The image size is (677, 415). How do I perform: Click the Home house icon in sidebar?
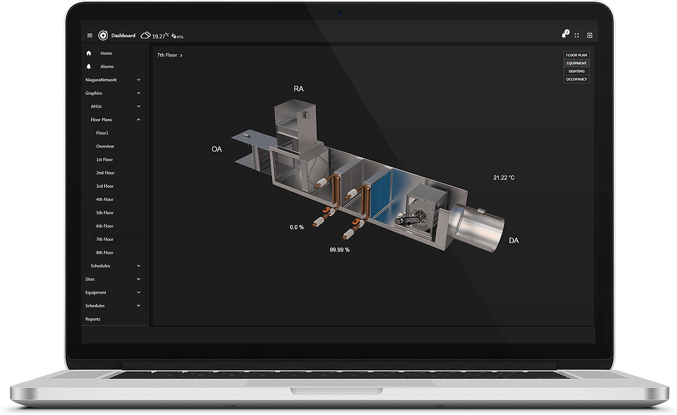[89, 53]
